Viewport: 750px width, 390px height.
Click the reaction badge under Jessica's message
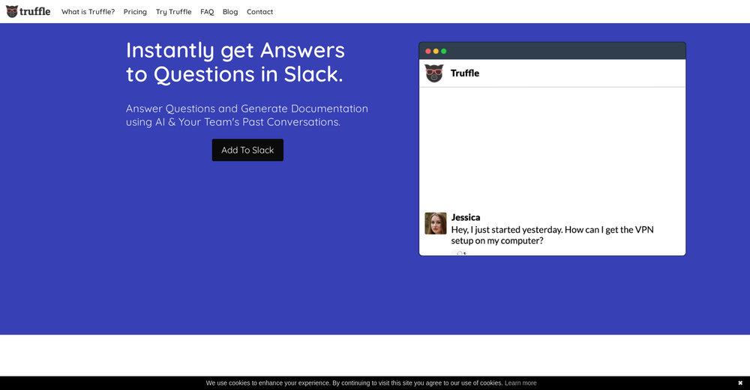coord(461,254)
